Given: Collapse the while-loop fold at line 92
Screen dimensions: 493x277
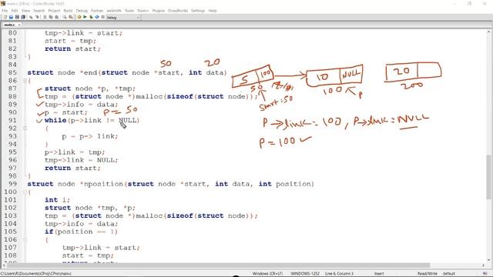Looking at the screenshot, I should (x=25, y=128).
